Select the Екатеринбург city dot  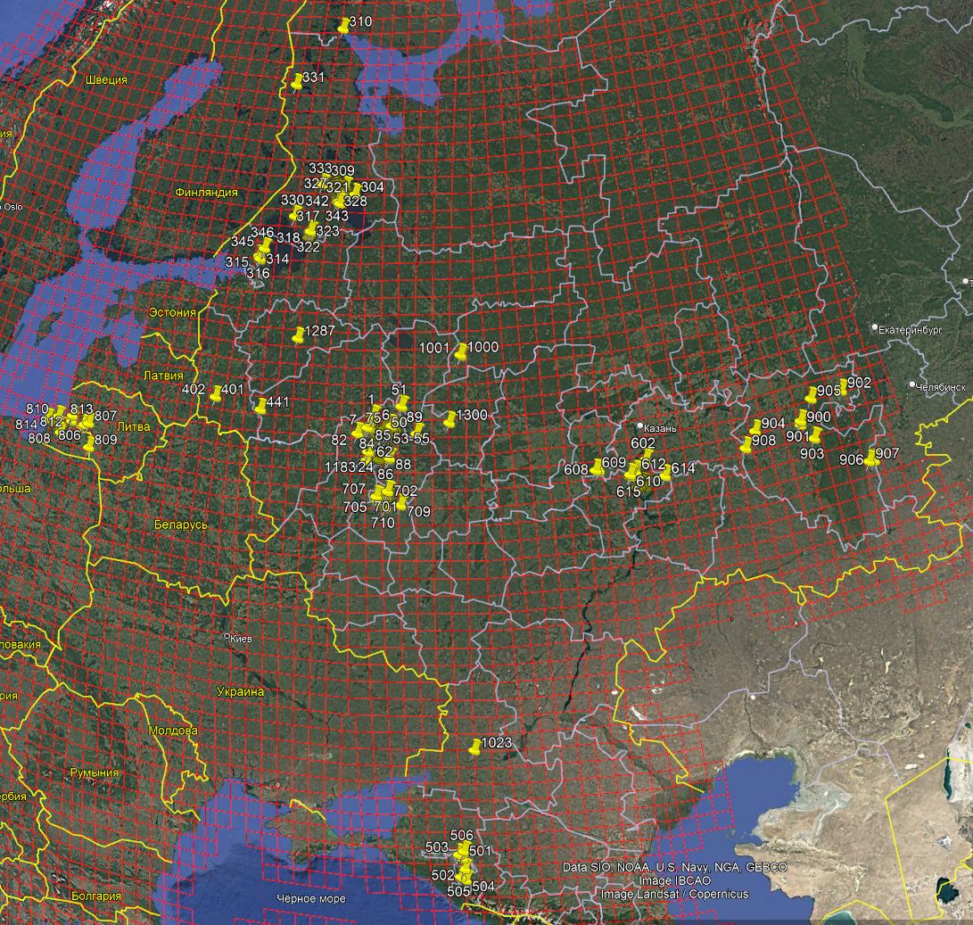pyautogui.click(x=876, y=326)
